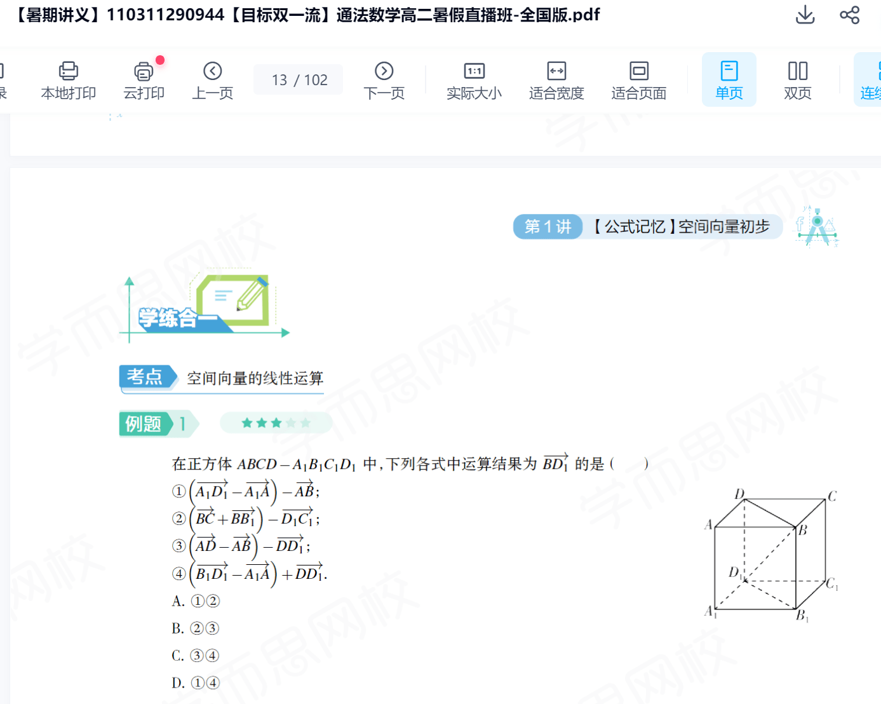Go to next page (下一页)
This screenshot has height=704, width=881.
pyautogui.click(x=384, y=80)
